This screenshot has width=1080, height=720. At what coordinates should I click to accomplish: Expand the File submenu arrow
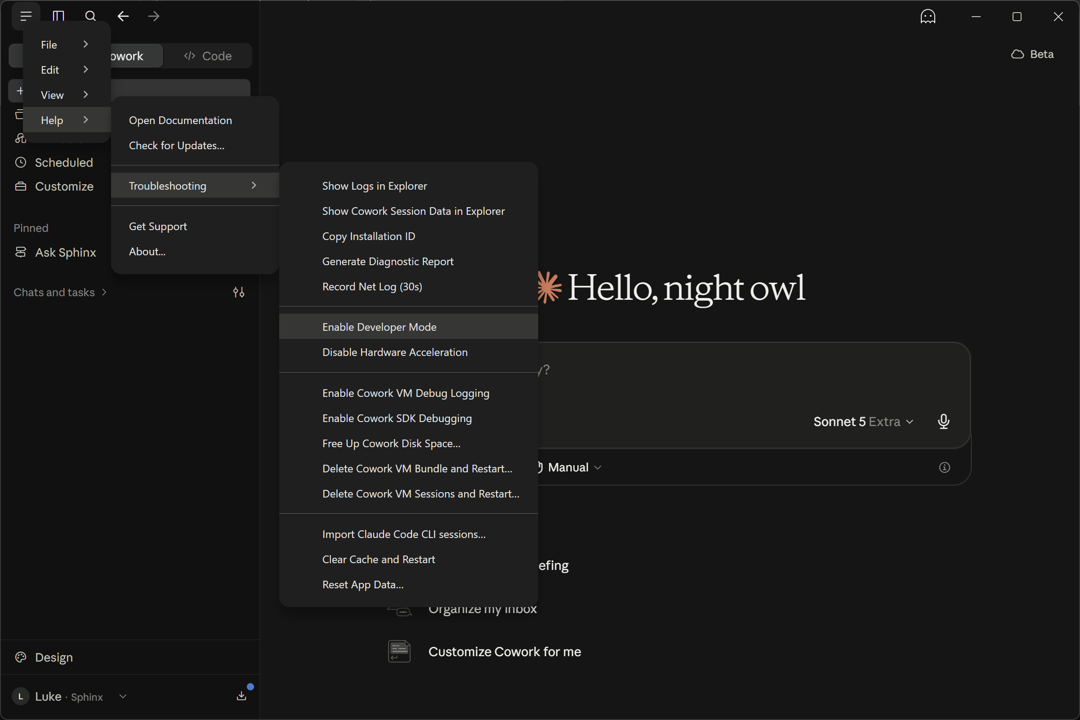pos(85,44)
